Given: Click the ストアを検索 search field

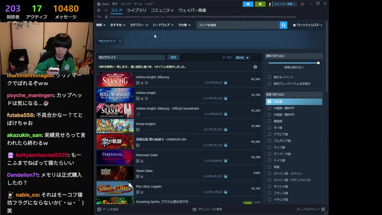Looking at the screenshot, I should 238,25.
